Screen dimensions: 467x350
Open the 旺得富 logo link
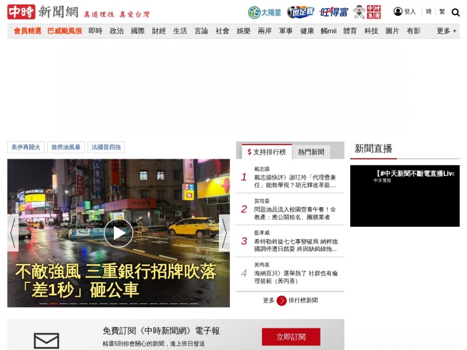pos(333,12)
